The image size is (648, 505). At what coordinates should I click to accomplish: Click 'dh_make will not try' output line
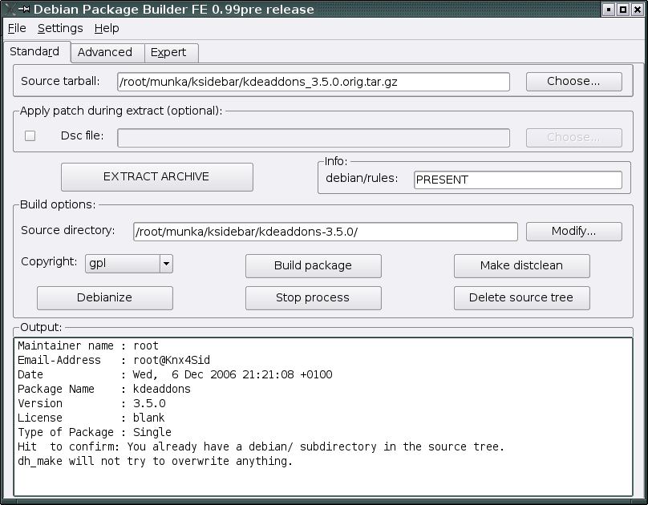pyautogui.click(x=155, y=461)
